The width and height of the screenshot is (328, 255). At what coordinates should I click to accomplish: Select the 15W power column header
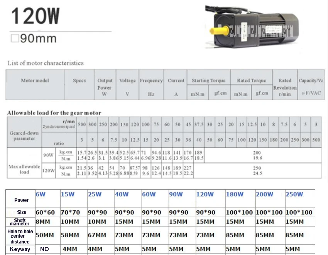[68, 194]
